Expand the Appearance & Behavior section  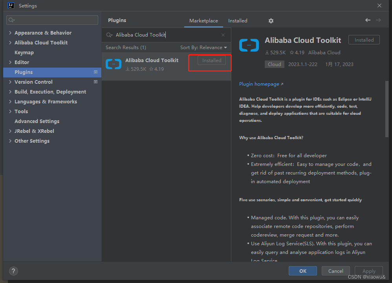pyautogui.click(x=9, y=33)
